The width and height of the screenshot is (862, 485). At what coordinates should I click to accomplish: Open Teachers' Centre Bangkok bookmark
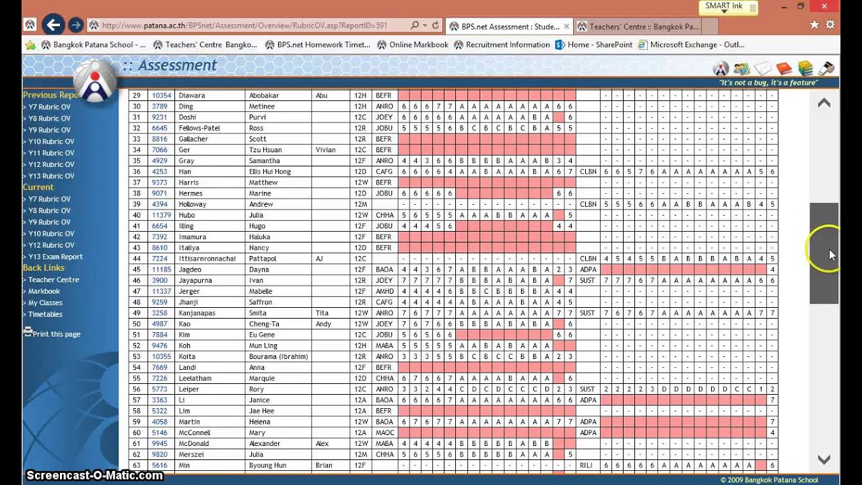pyautogui.click(x=205, y=45)
